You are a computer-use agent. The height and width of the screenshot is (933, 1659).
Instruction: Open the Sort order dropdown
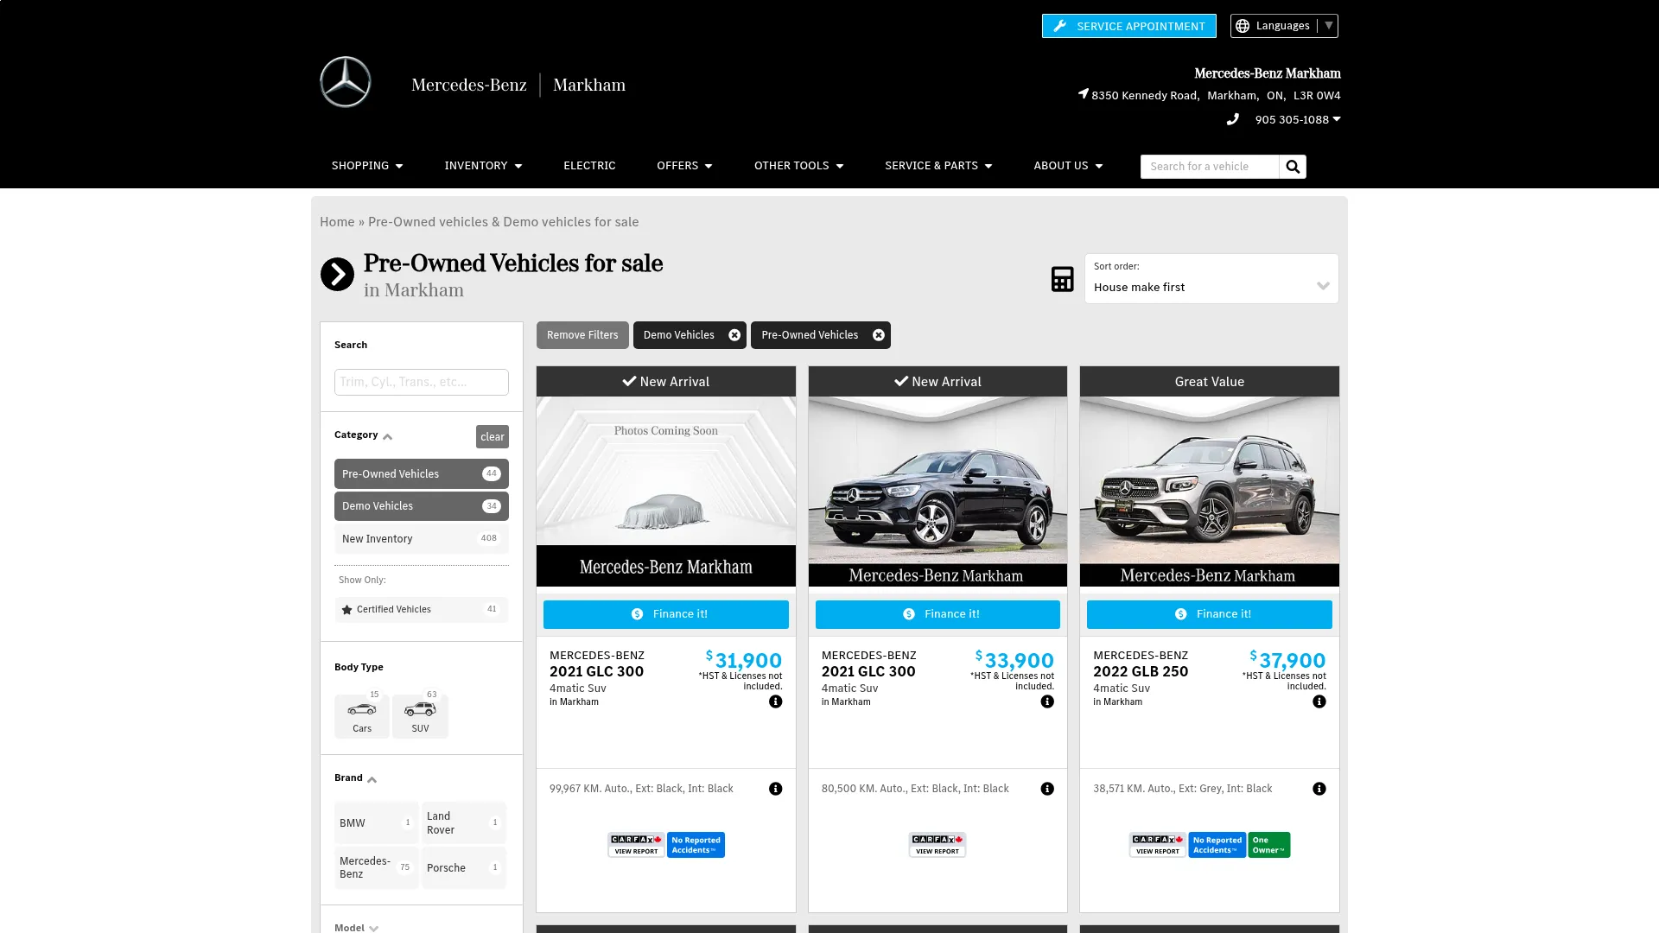(x=1211, y=279)
